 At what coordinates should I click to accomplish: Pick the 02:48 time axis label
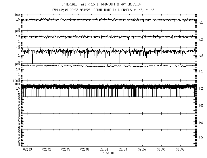[85, 149]
